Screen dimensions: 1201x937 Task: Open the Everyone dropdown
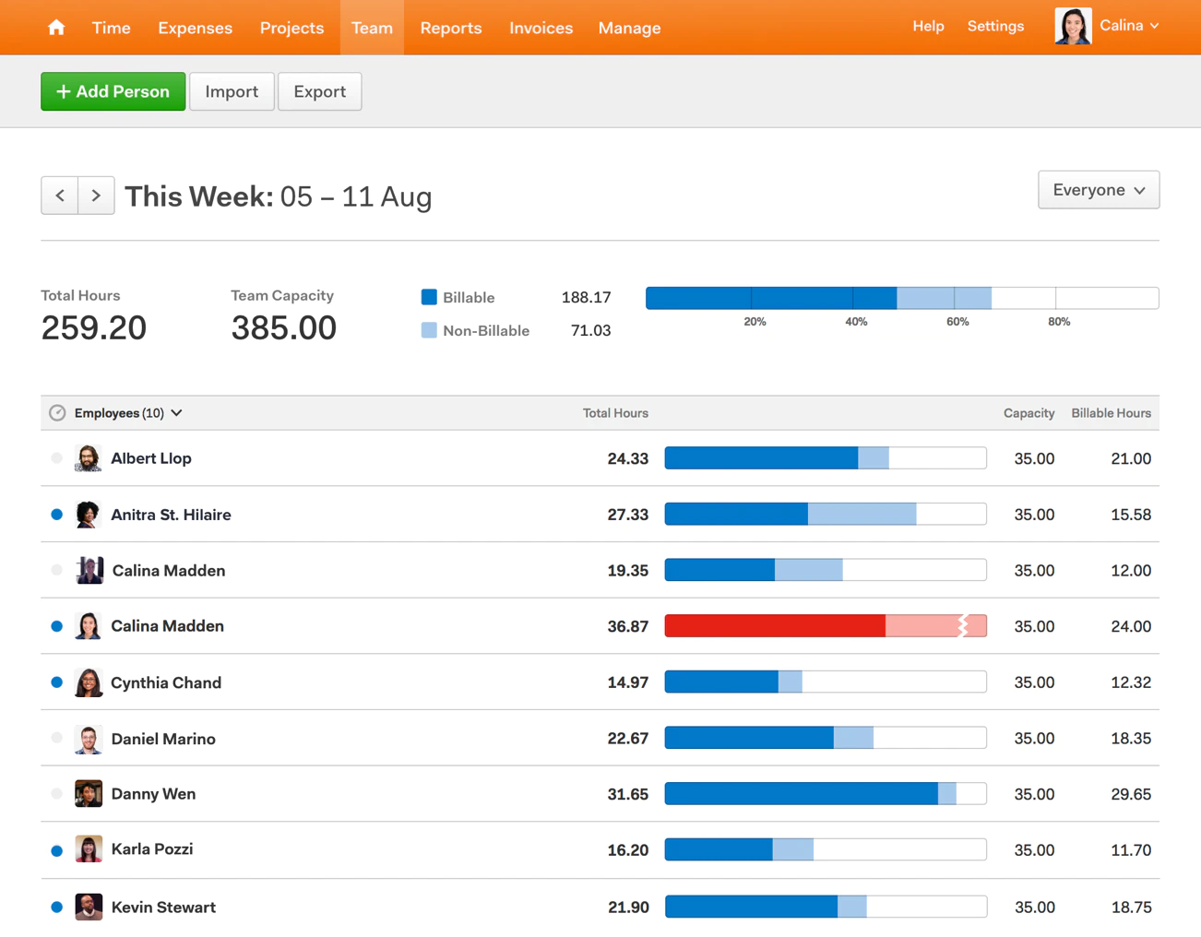(x=1099, y=190)
